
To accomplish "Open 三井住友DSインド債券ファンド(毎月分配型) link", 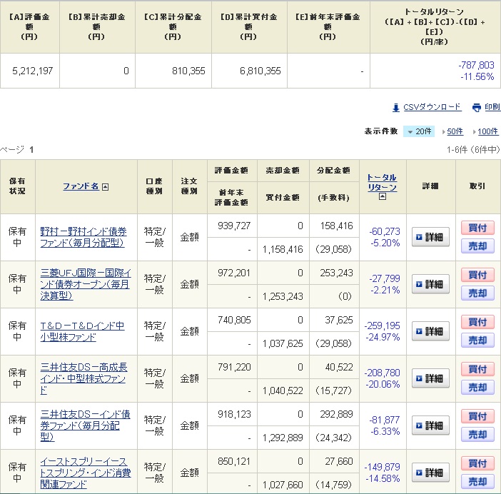I will coord(85,425).
